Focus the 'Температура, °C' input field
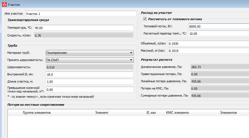This screenshot has height=138, width=249. click(x=83, y=28)
